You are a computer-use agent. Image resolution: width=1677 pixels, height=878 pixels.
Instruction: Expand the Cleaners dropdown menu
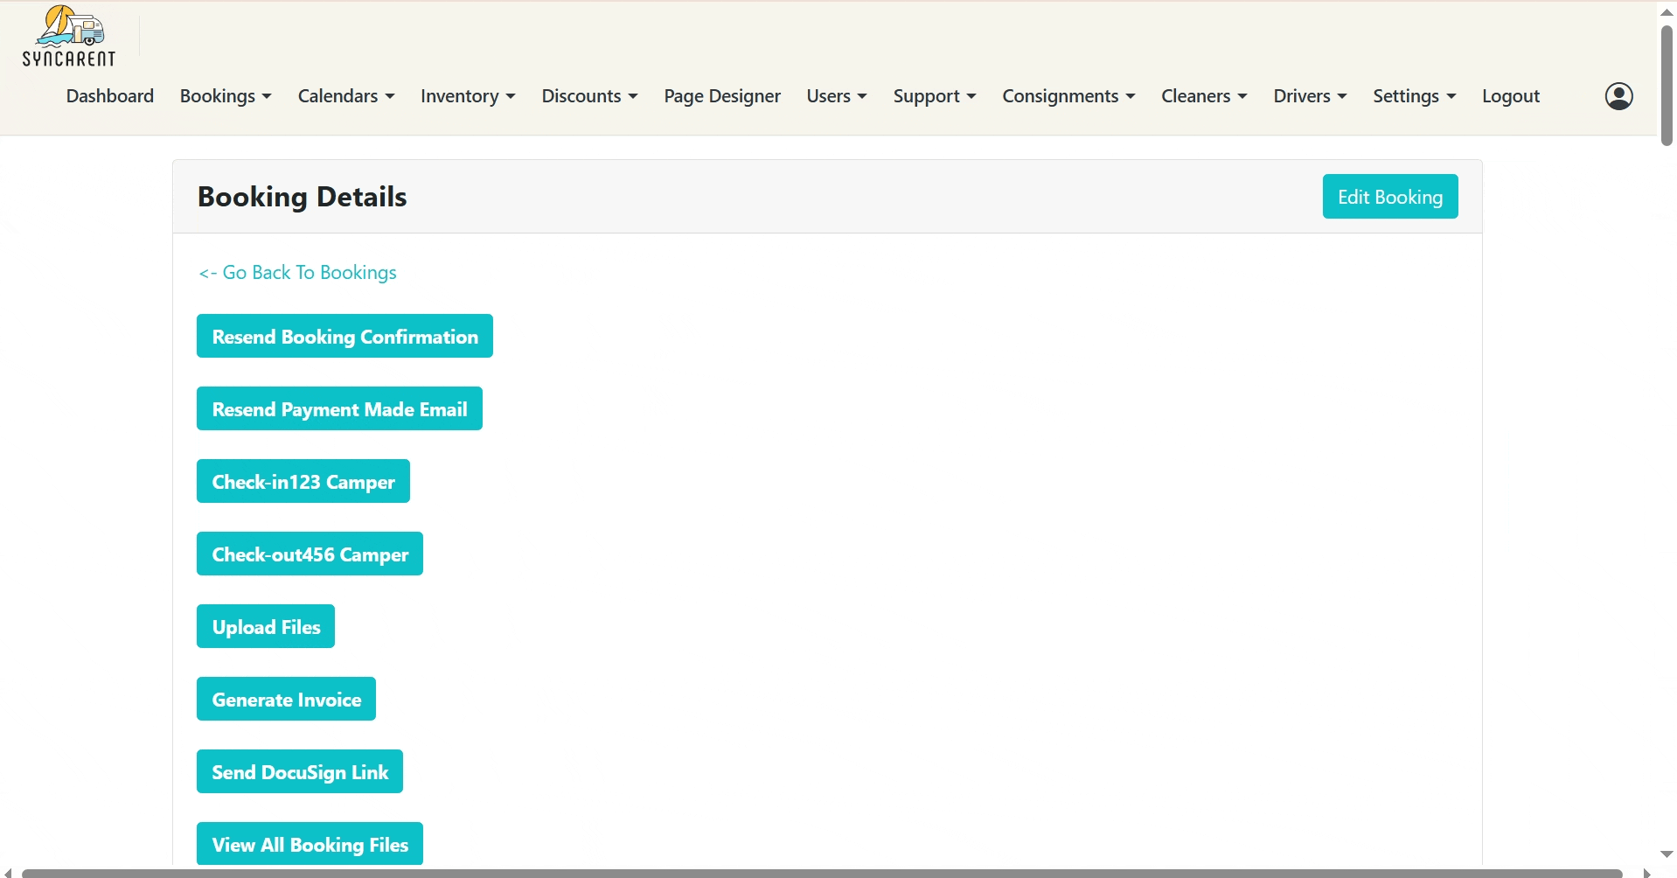pyautogui.click(x=1204, y=96)
